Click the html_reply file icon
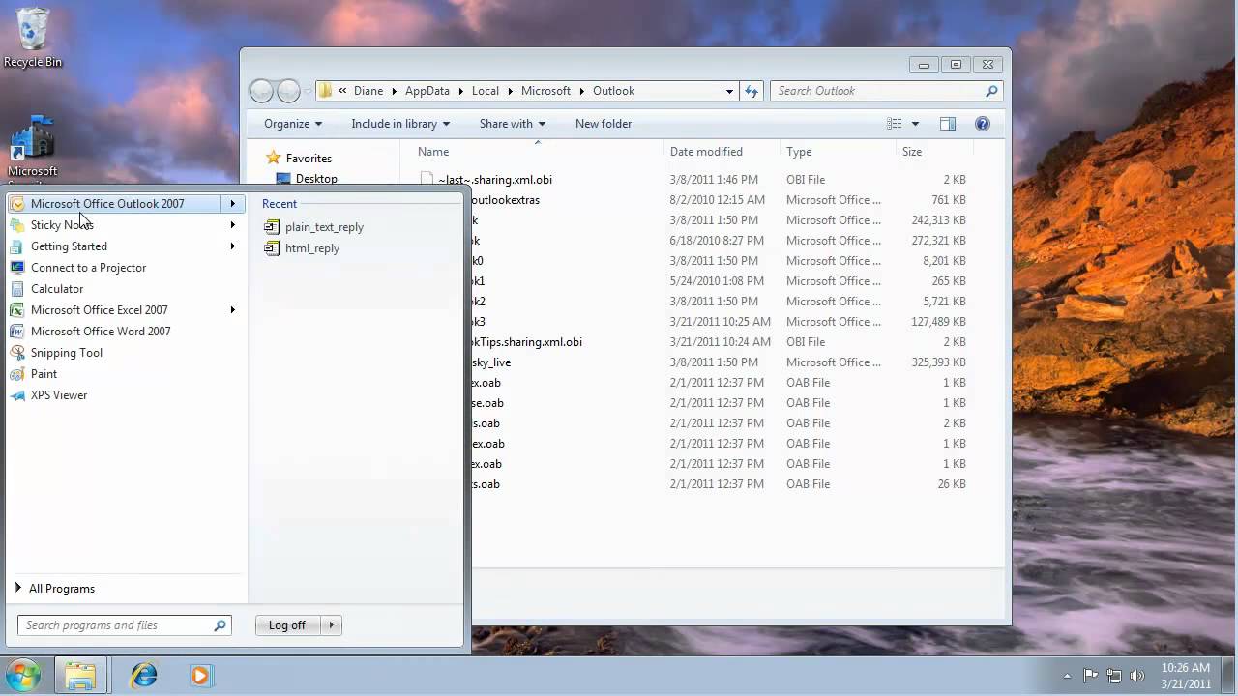This screenshot has width=1238, height=696. 272,248
